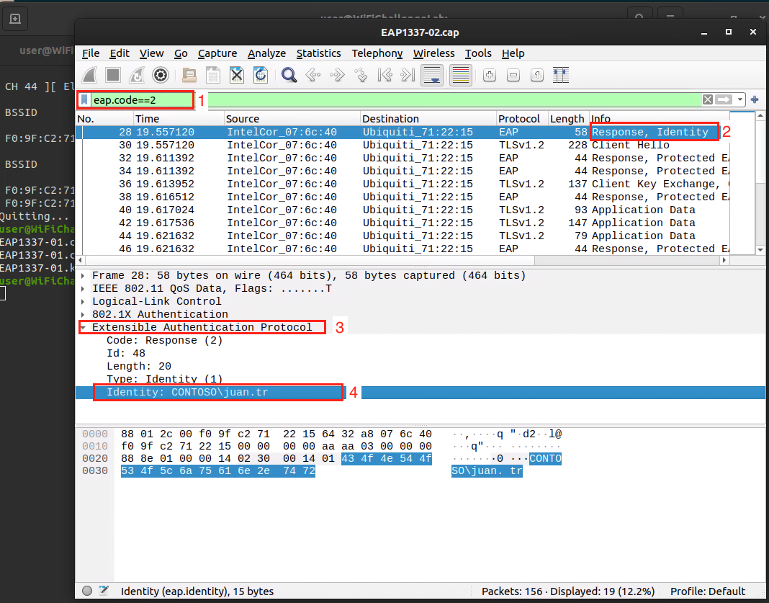Image resolution: width=769 pixels, height=603 pixels.
Task: Open the Wireless menu
Action: click(x=433, y=53)
